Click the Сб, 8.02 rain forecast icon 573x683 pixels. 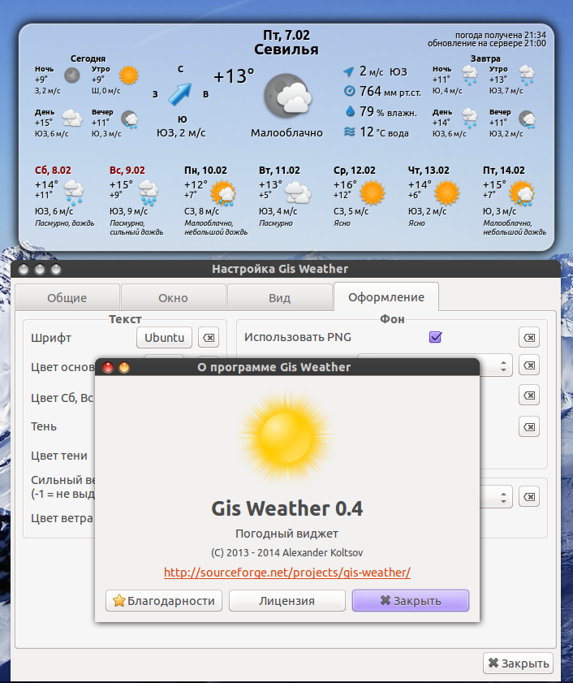pos(74,192)
